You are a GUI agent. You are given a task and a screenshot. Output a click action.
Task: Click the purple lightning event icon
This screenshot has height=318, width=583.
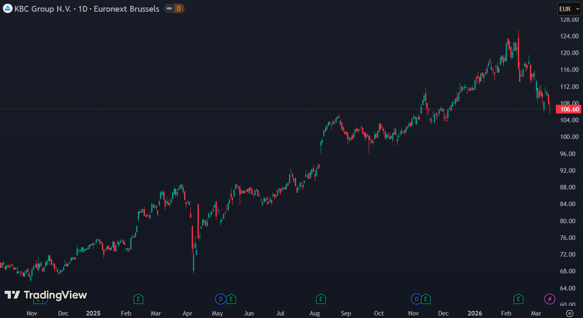[x=550, y=299]
